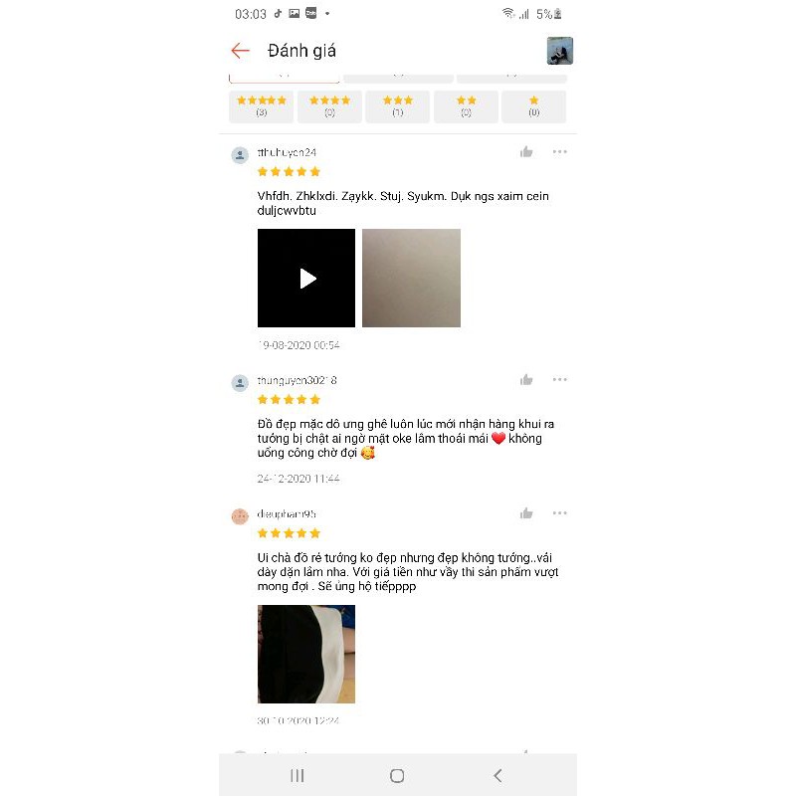
Task: Open the black and white clothing photo
Action: (306, 654)
